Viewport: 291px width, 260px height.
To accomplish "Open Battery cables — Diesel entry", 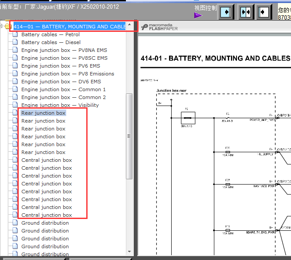I will point(51,42).
